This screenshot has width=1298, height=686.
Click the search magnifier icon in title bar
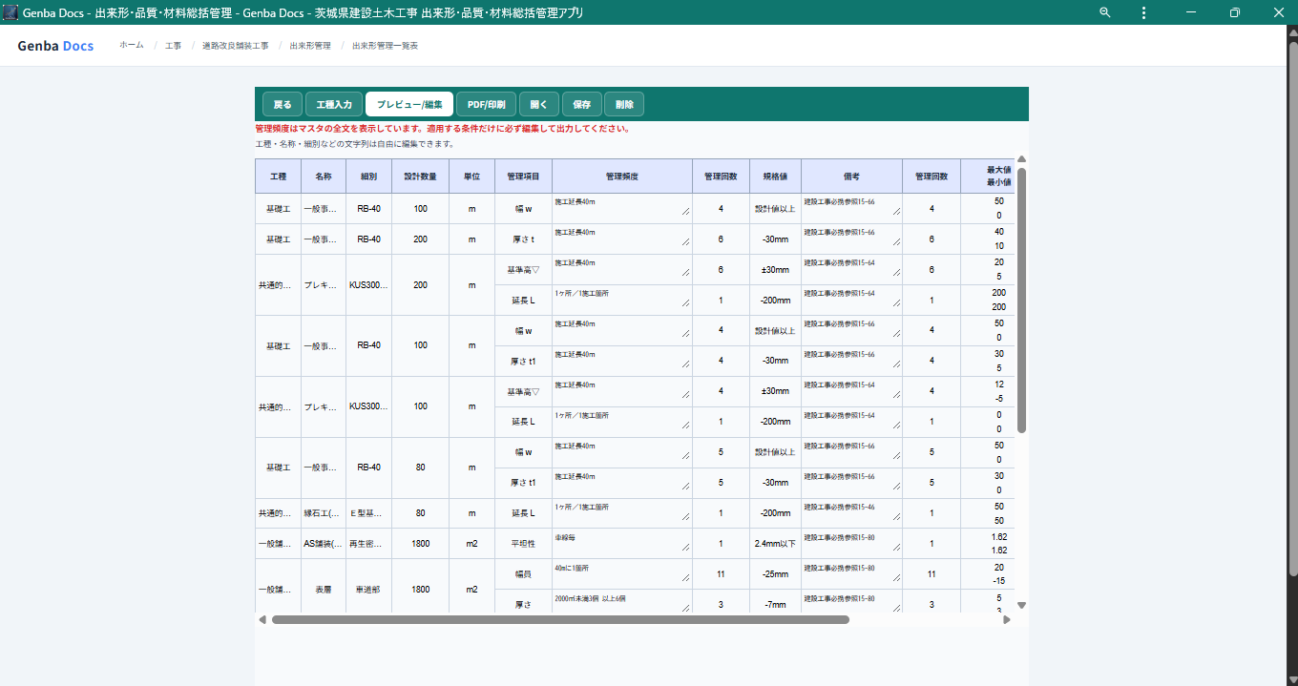[x=1105, y=12]
